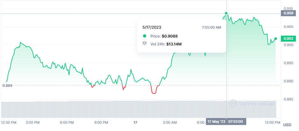The image size is (299, 131).
Task: Click the bold '17' date axis label
Action: click(135, 122)
